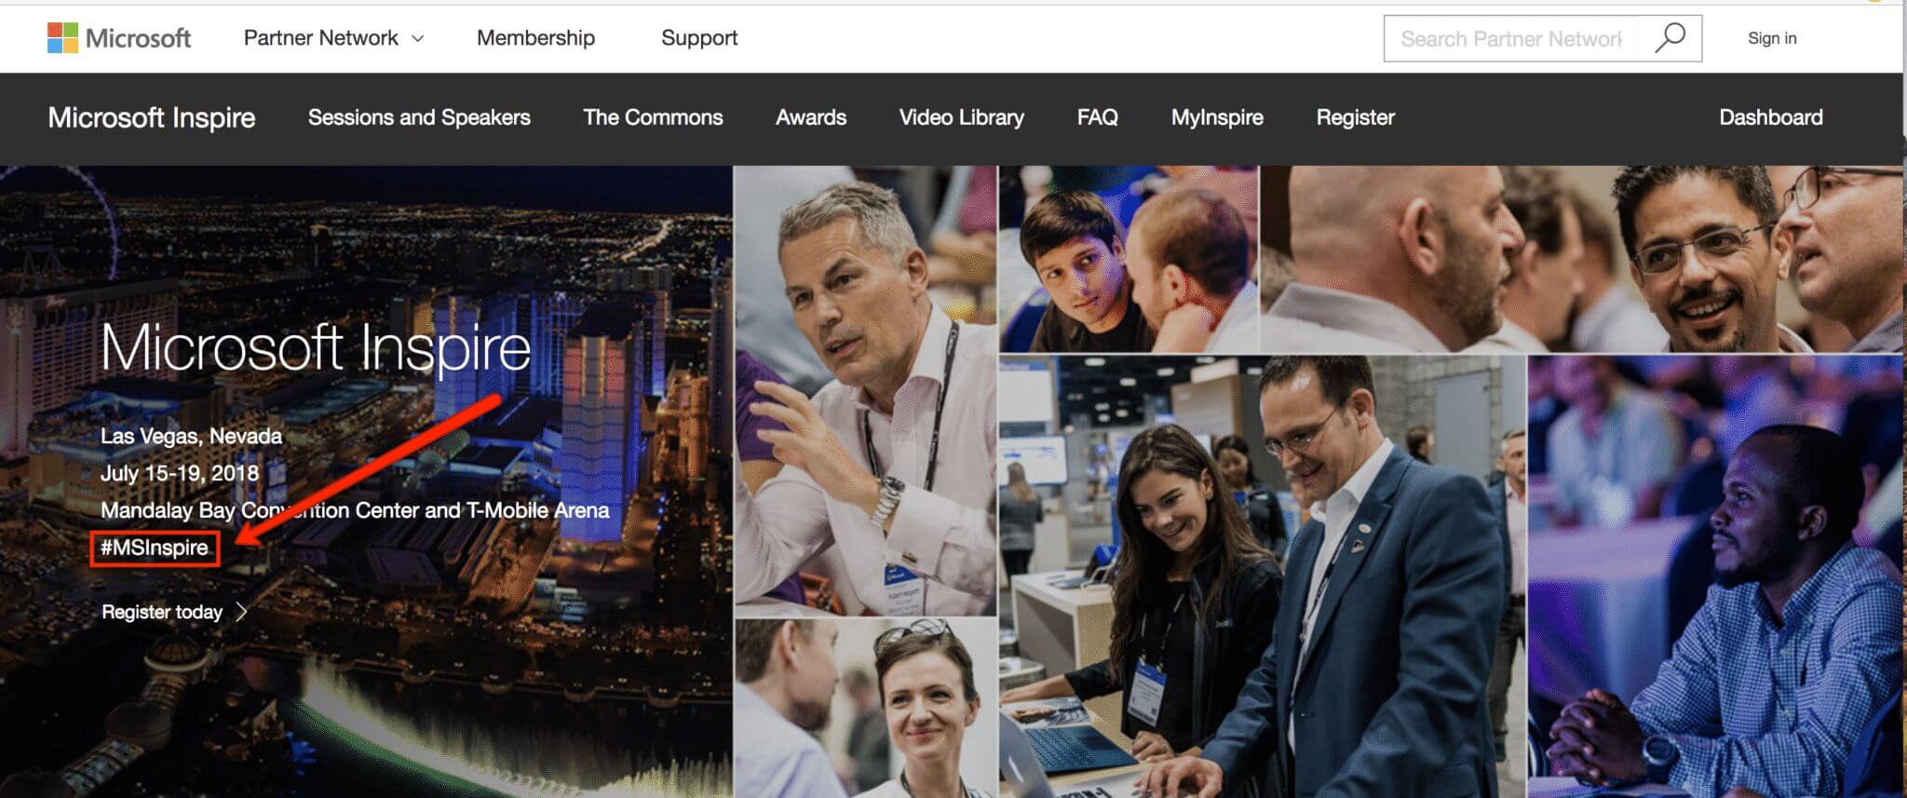Open Sessions and Speakers tab

pyautogui.click(x=419, y=117)
